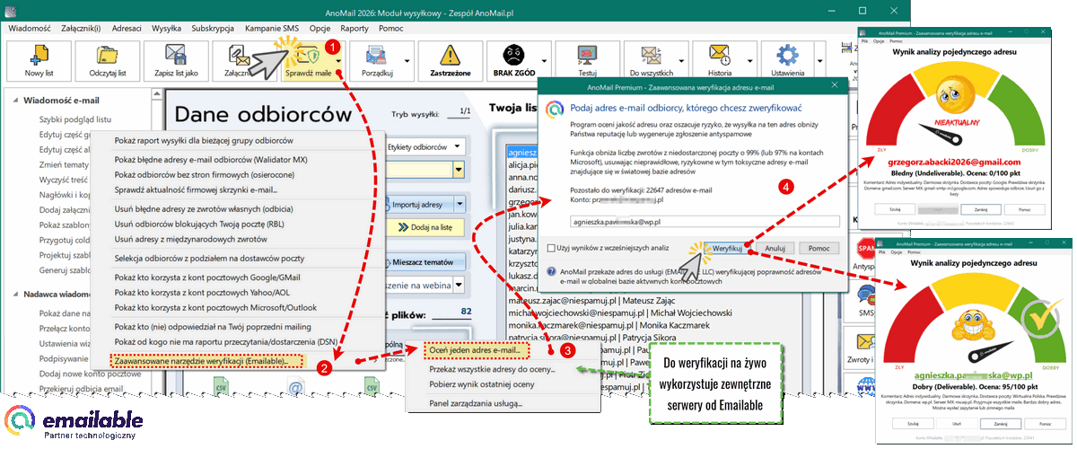Click the Porządkuj toolbar icon
The width and height of the screenshot is (1077, 449).
[376, 57]
